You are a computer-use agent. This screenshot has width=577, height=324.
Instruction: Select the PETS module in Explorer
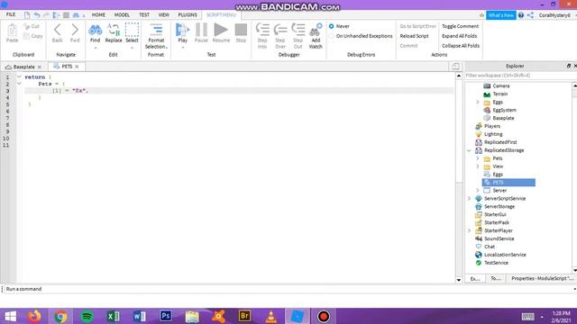[508, 183]
